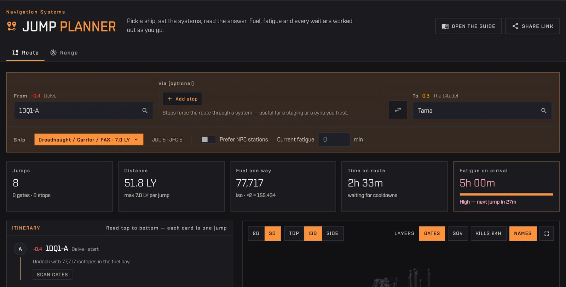Select the TOP camera view
The image size is (566, 287).
(x=294, y=233)
